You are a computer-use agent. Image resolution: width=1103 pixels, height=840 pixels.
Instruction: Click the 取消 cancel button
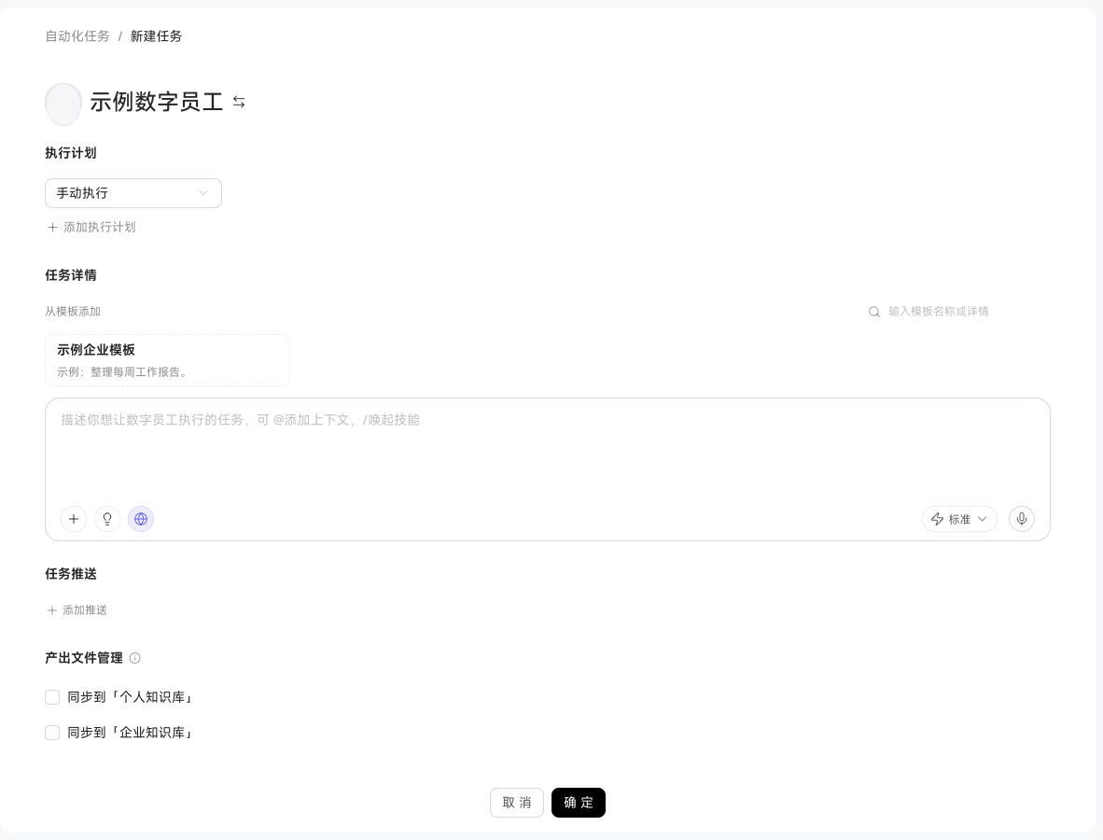pyautogui.click(x=517, y=803)
